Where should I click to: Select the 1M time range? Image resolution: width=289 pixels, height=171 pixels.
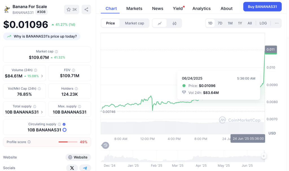click(230, 23)
